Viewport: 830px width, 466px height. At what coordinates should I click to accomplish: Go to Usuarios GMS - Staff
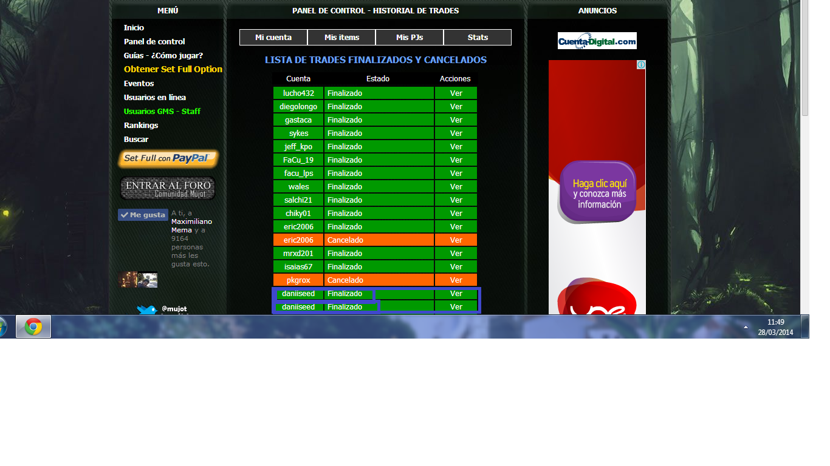point(162,112)
